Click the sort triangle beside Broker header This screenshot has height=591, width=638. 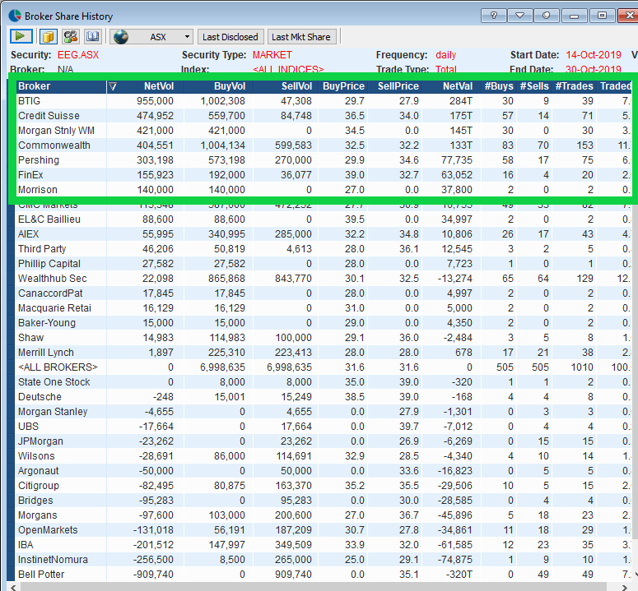[x=113, y=86]
